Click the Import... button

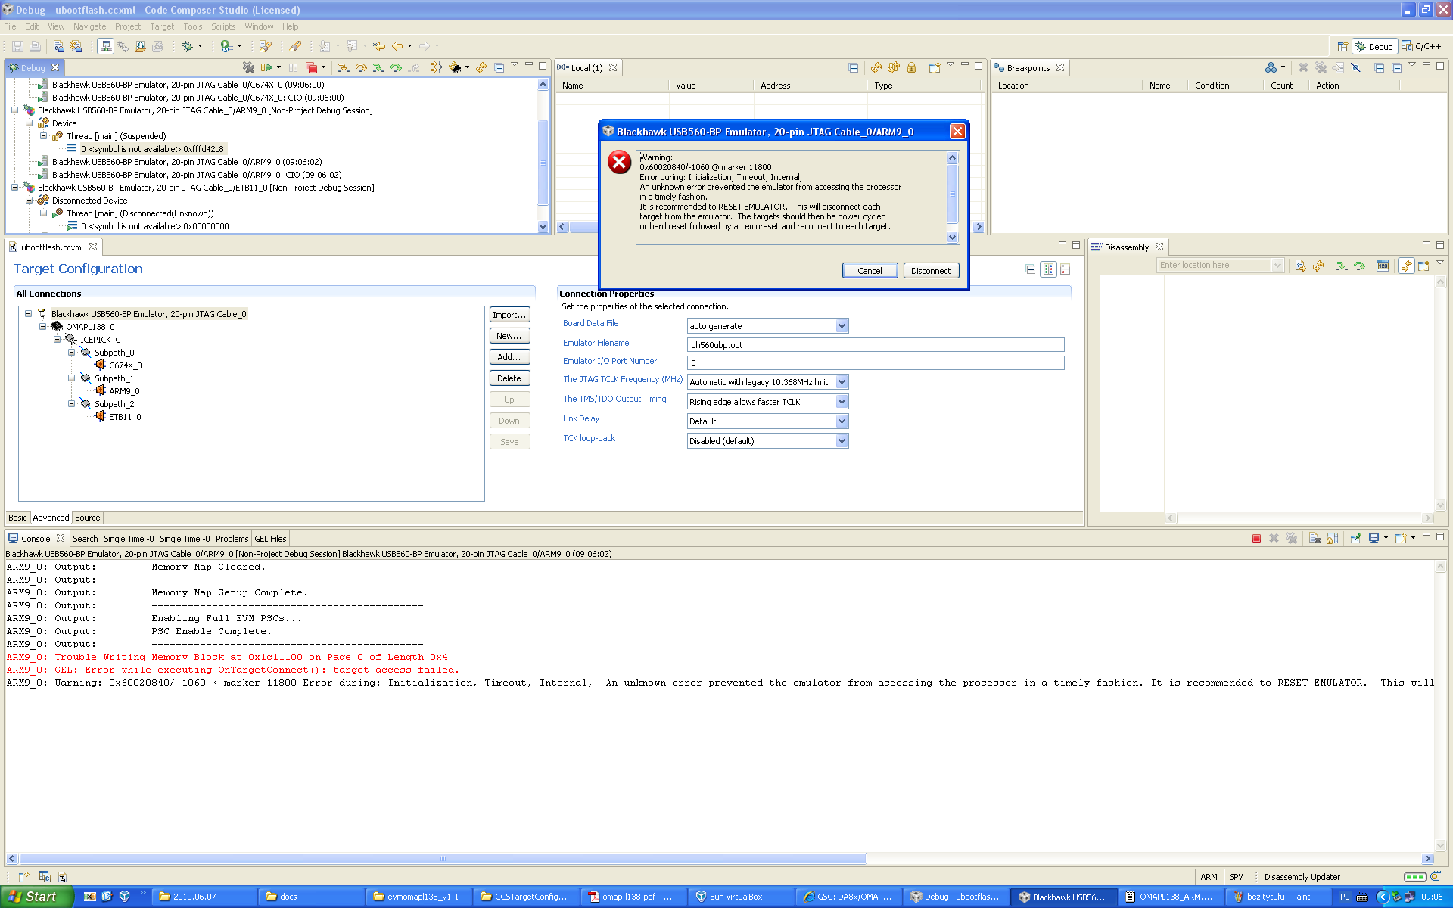[509, 315]
